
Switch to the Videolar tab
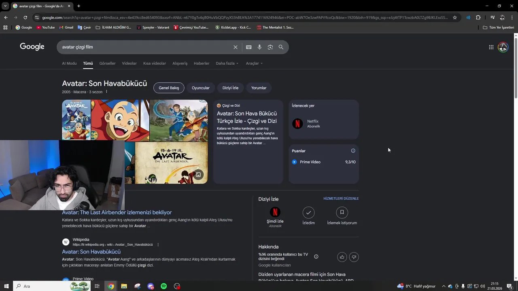129,63
